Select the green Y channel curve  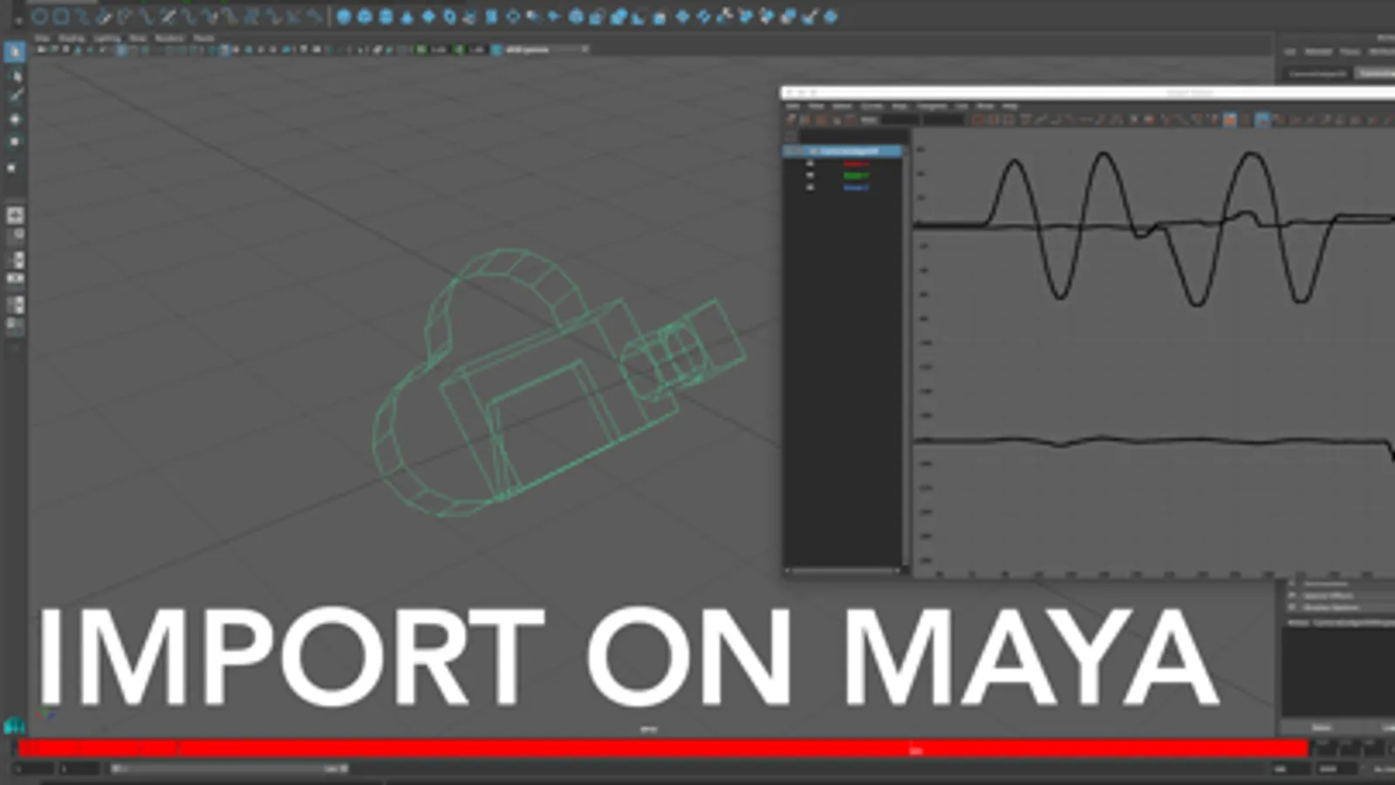tap(856, 175)
